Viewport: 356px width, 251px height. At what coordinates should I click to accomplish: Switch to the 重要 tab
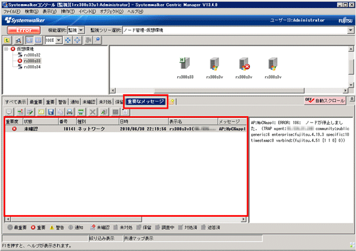point(50,102)
